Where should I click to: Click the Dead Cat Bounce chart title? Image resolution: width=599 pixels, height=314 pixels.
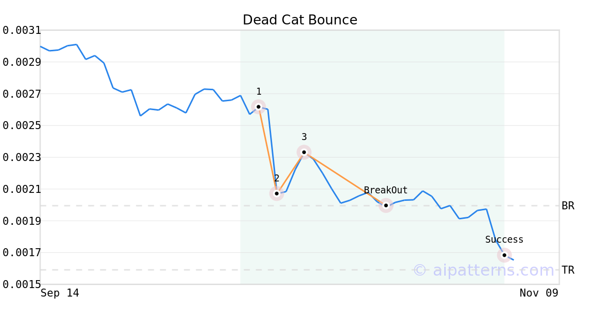pyautogui.click(x=299, y=20)
